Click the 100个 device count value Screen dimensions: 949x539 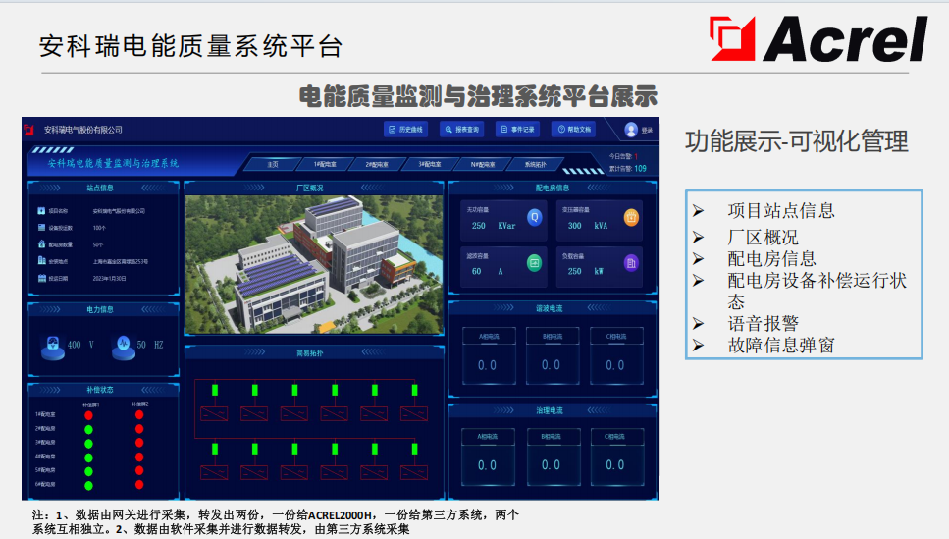(x=99, y=228)
